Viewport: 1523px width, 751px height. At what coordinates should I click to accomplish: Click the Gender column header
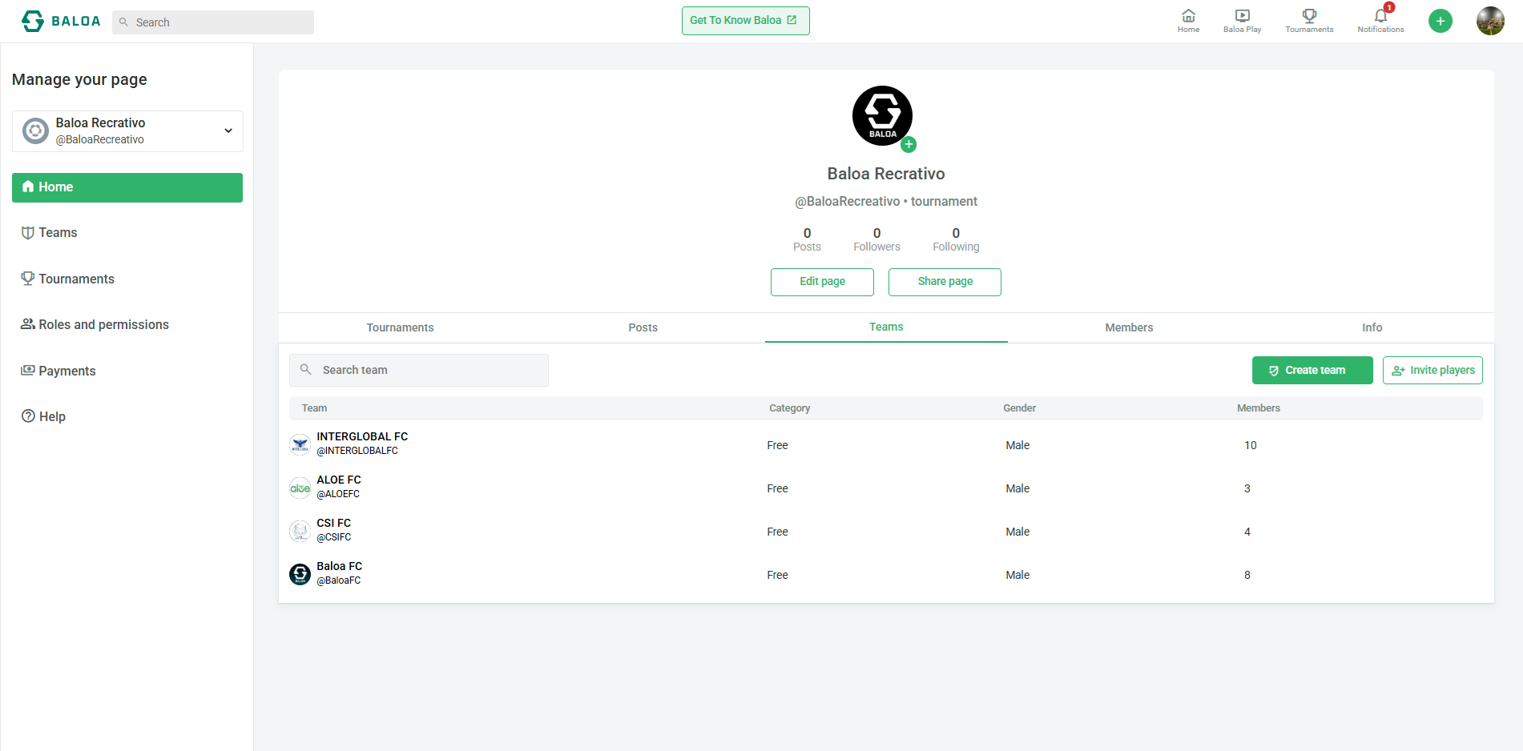tap(1019, 408)
